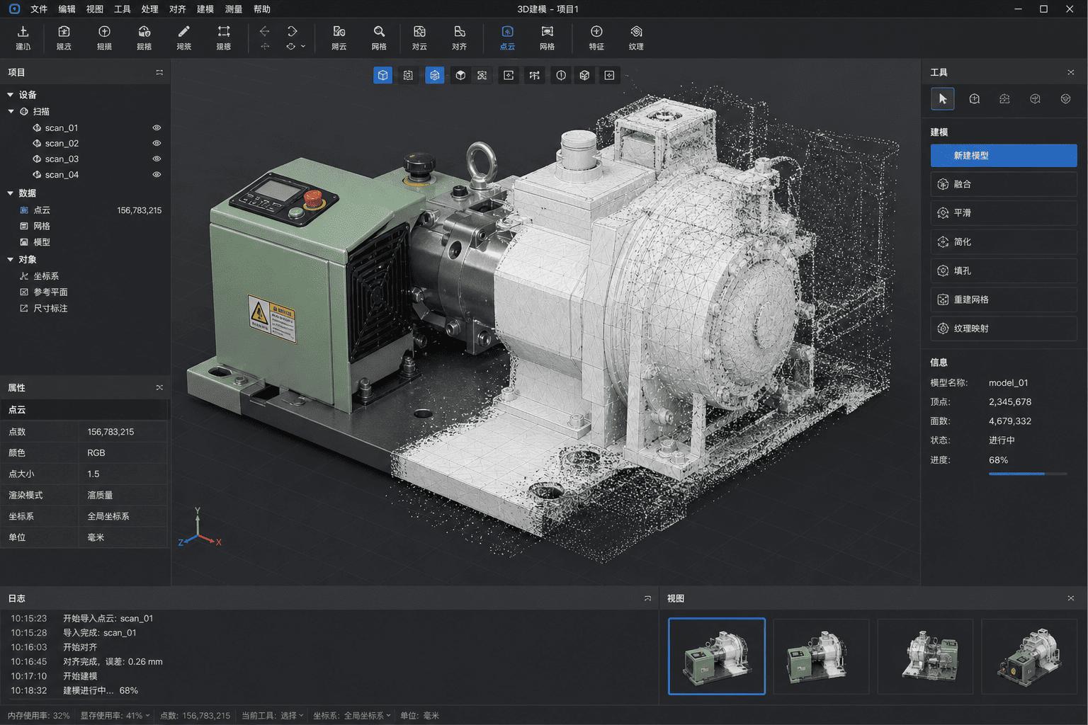Open the 编辑 menu
The image size is (1088, 725).
(67, 9)
